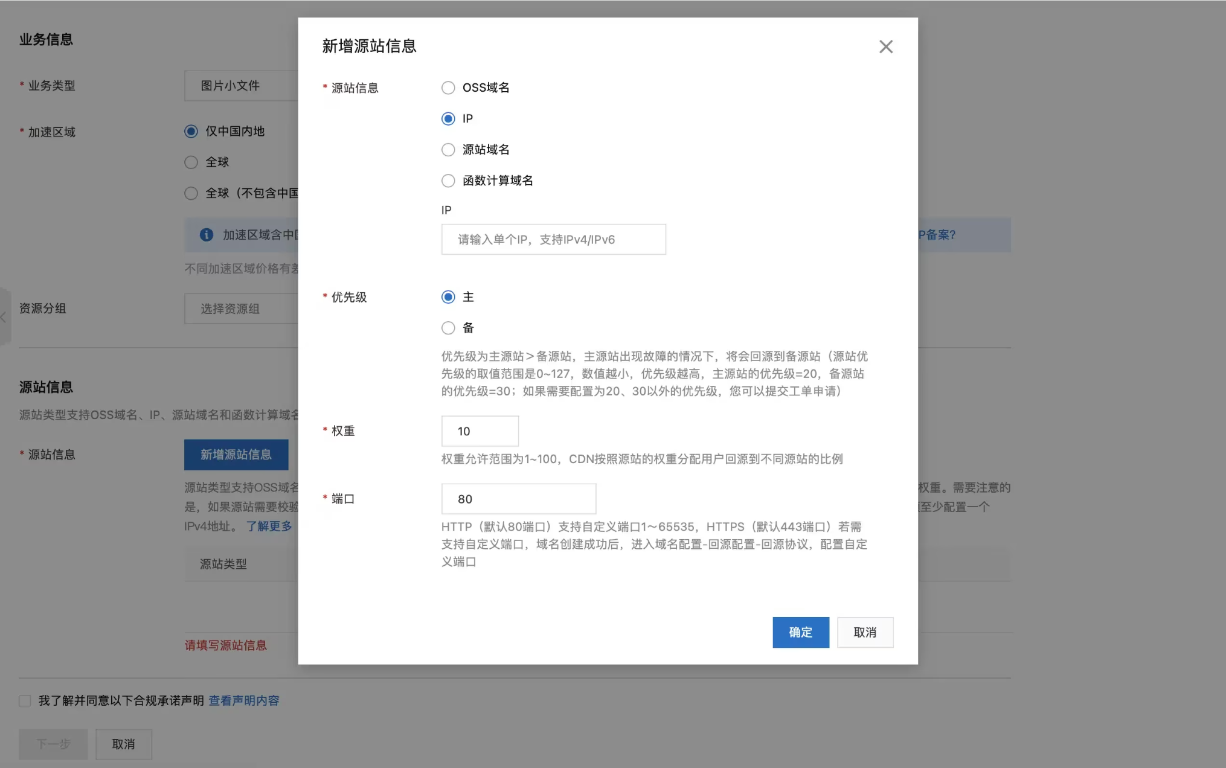Click the 新增源站信息 button on page

[236, 455]
